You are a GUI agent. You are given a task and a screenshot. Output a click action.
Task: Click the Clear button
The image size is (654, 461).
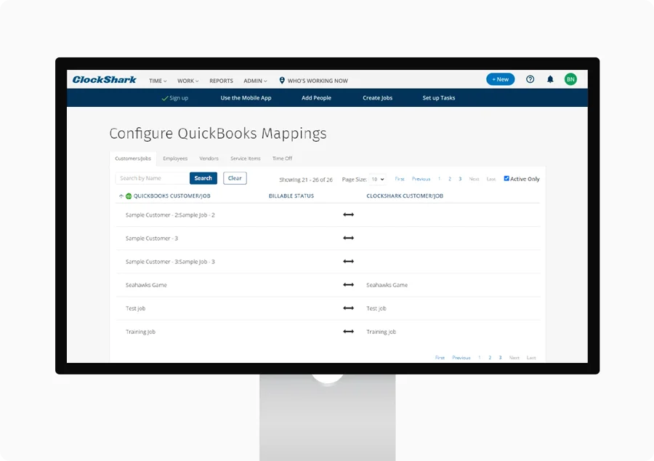[x=235, y=178]
